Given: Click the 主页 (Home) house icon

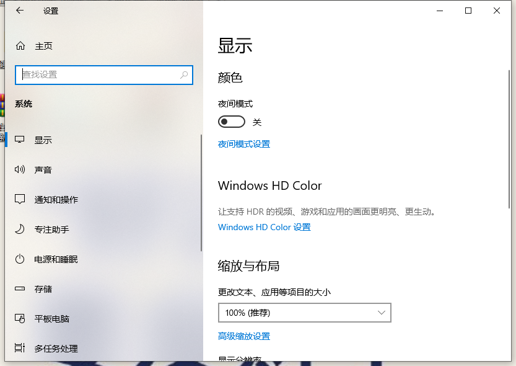Looking at the screenshot, I should tap(19, 45).
